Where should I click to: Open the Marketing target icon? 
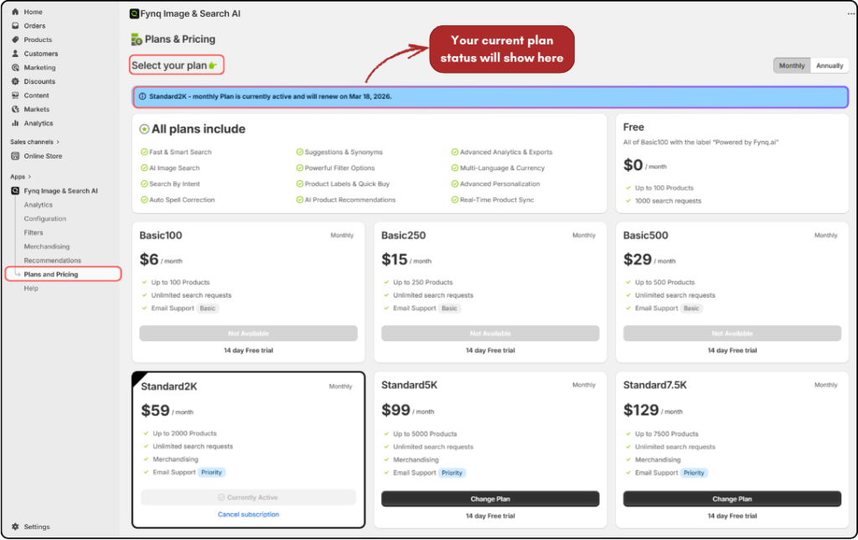pyautogui.click(x=15, y=67)
